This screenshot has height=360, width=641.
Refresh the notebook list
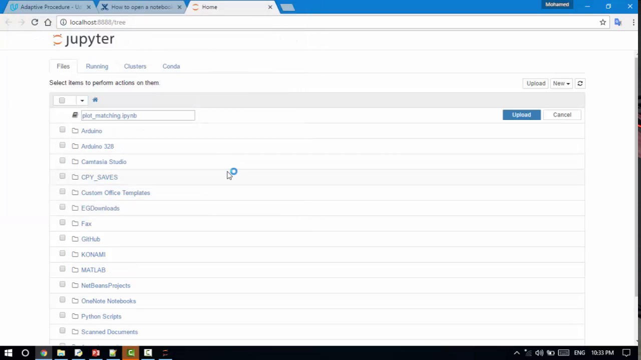pos(580,83)
